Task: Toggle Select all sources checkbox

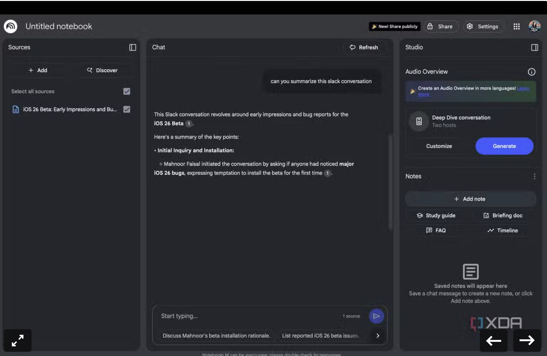Action: 127,91
